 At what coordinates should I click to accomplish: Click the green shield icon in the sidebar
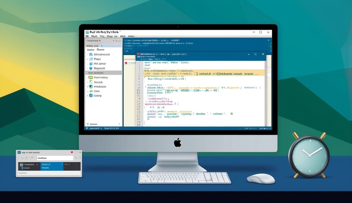91,86
